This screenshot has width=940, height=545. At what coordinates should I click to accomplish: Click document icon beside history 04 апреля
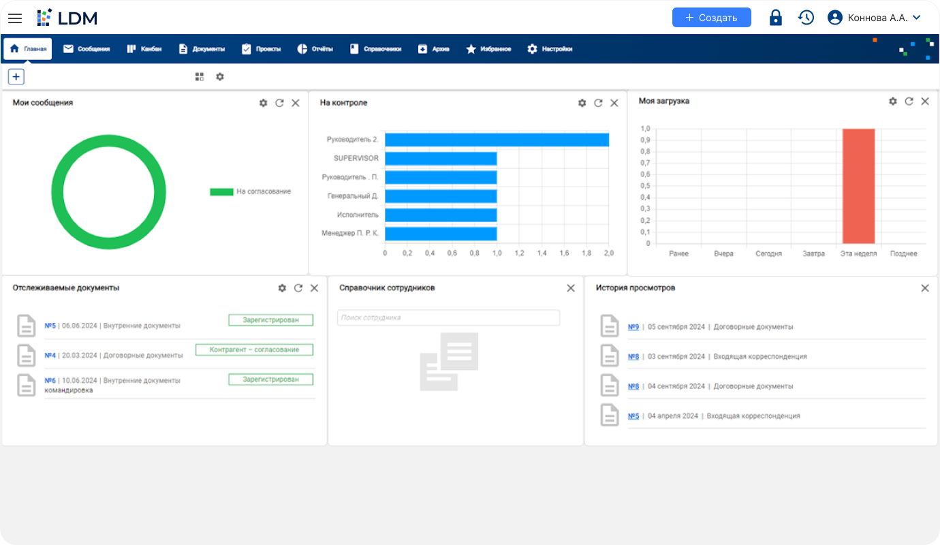tap(610, 415)
